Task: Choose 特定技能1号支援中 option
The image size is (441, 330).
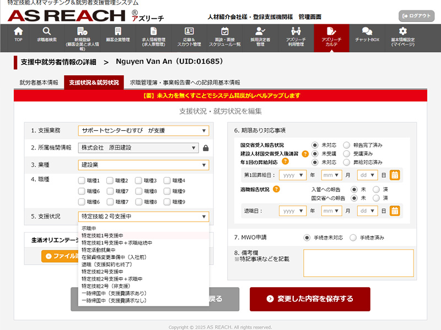Action: 143,235
